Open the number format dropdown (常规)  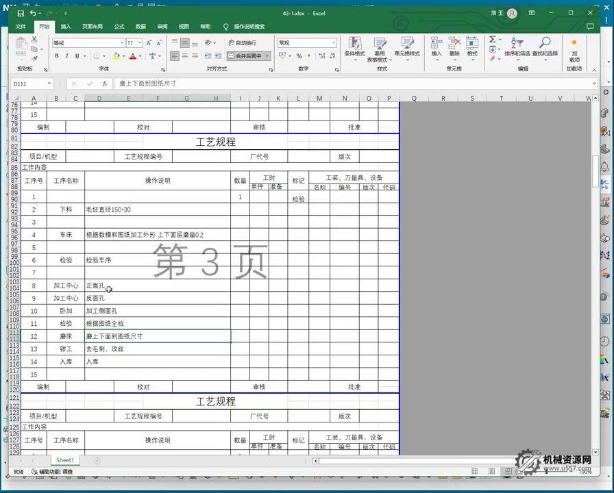[x=334, y=43]
